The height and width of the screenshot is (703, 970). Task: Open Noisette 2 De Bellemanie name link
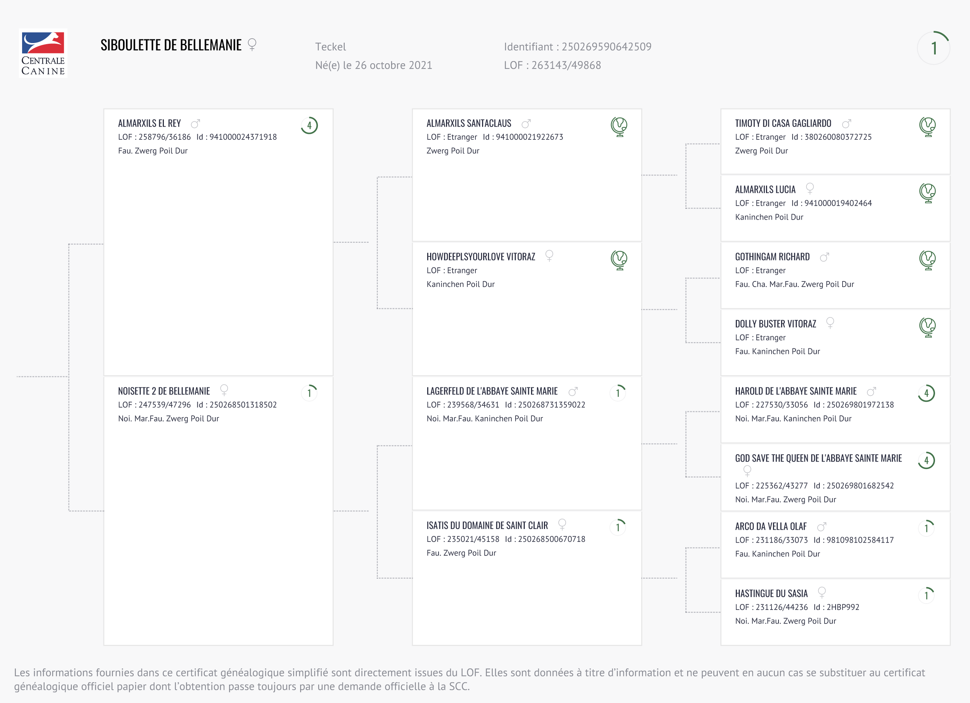(x=164, y=391)
